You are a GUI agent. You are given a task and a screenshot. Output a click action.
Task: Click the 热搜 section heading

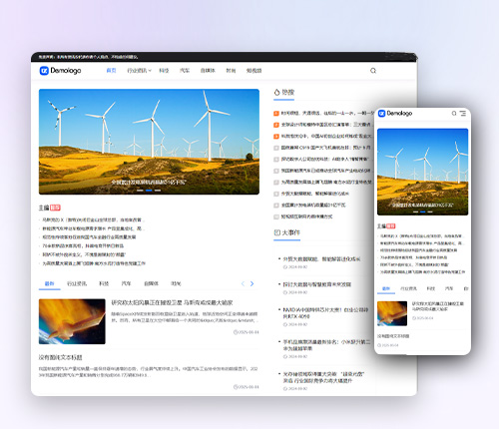[x=288, y=92]
